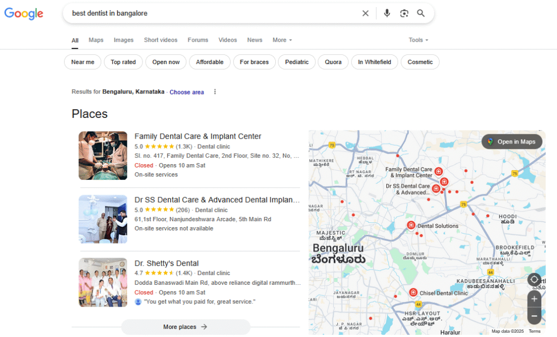Click the Open in Maps button
557x337 pixels.
pos(512,142)
